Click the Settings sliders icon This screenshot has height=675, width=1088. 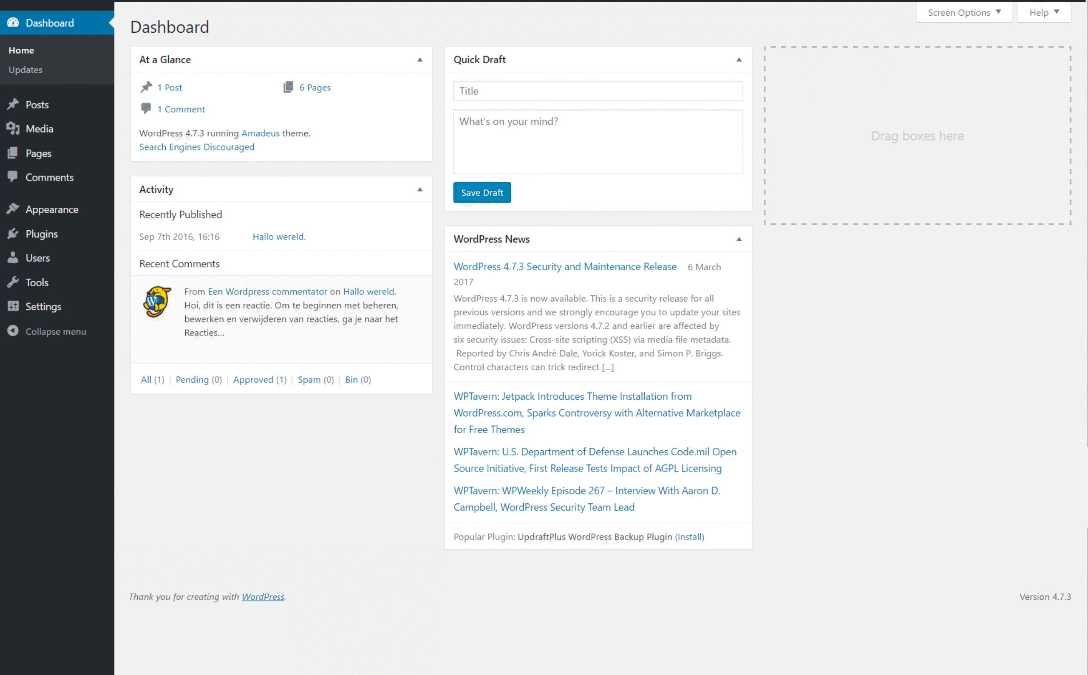point(13,306)
